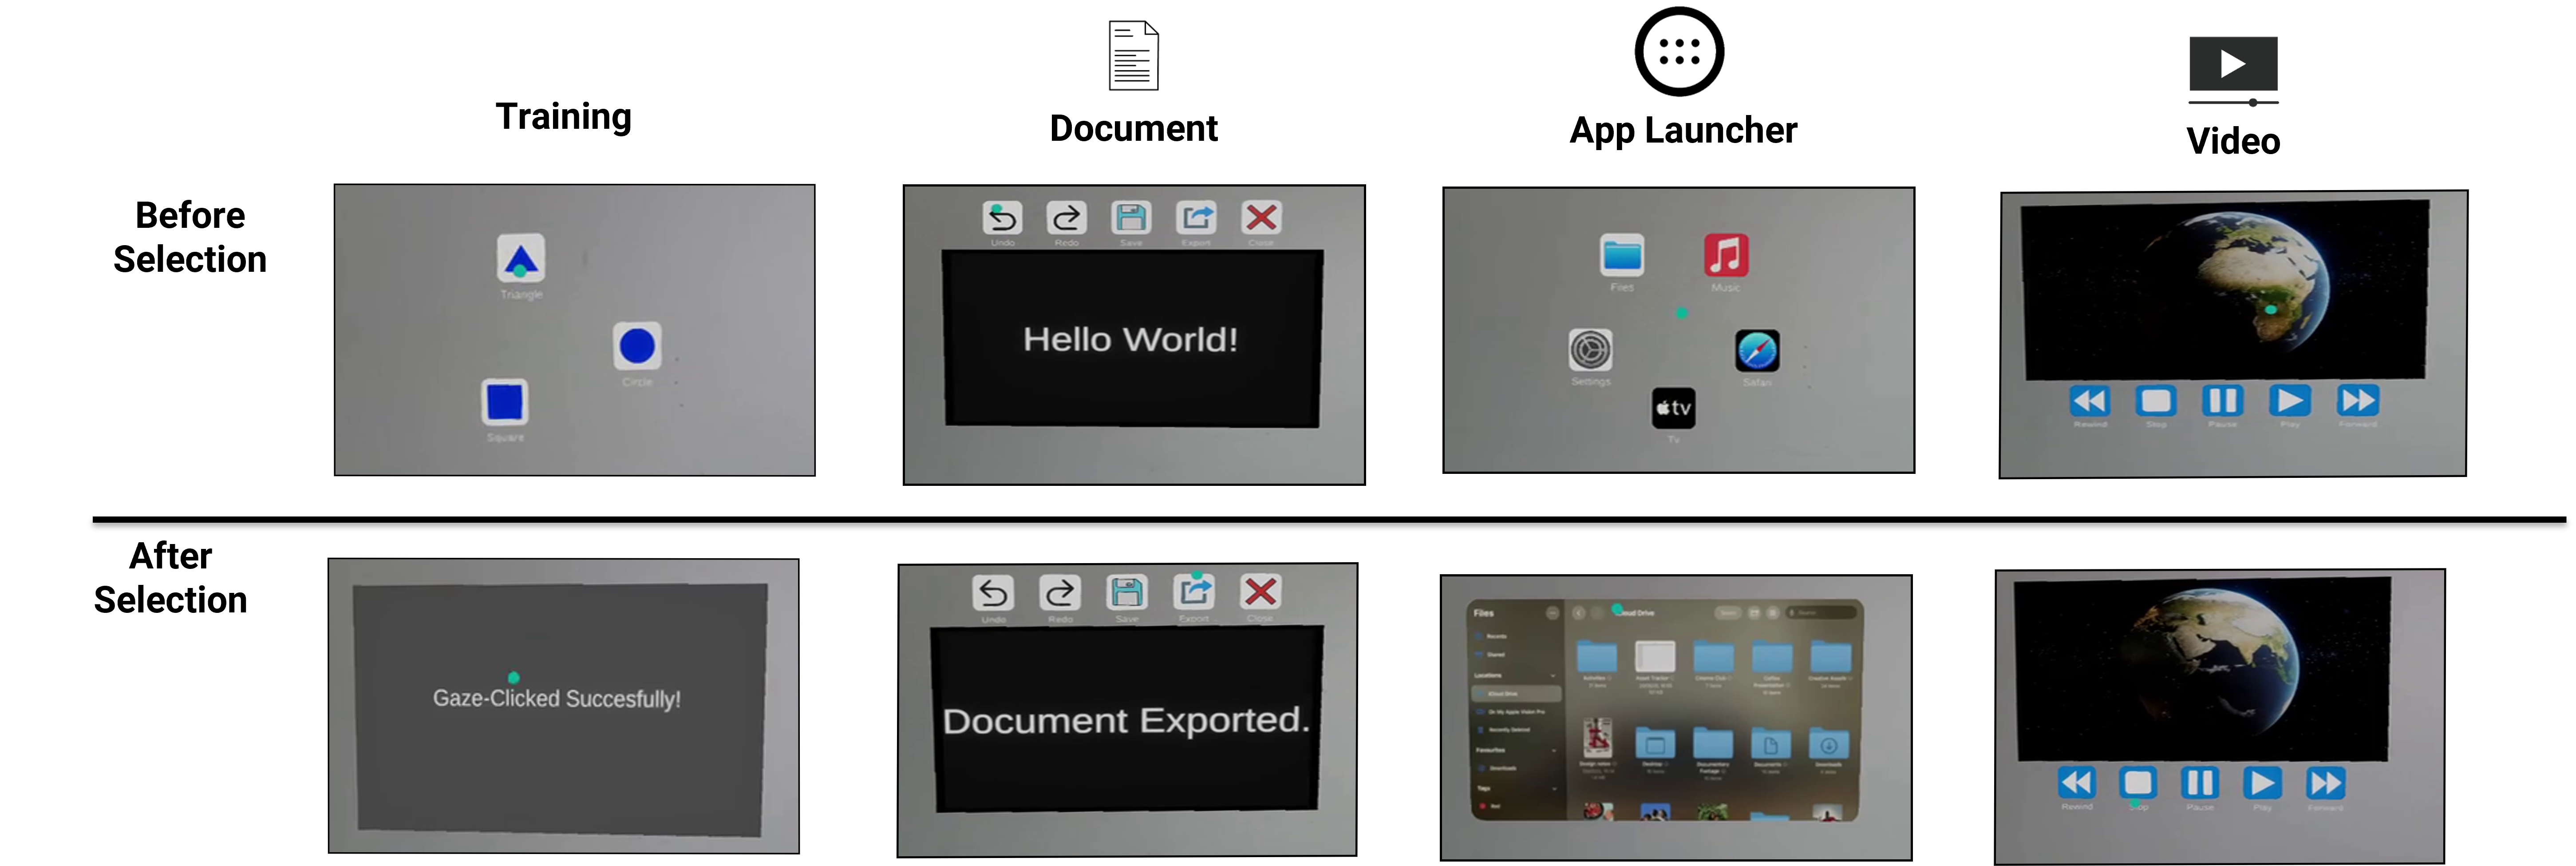The width and height of the screenshot is (2576, 866).
Task: Launch the Safari compass icon
Action: pos(1757,351)
